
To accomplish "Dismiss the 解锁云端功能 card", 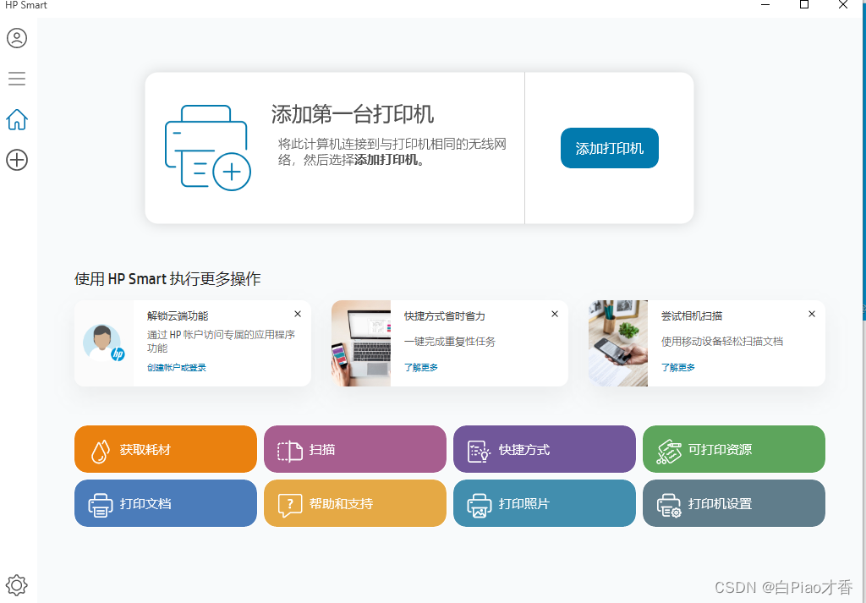I will (297, 313).
